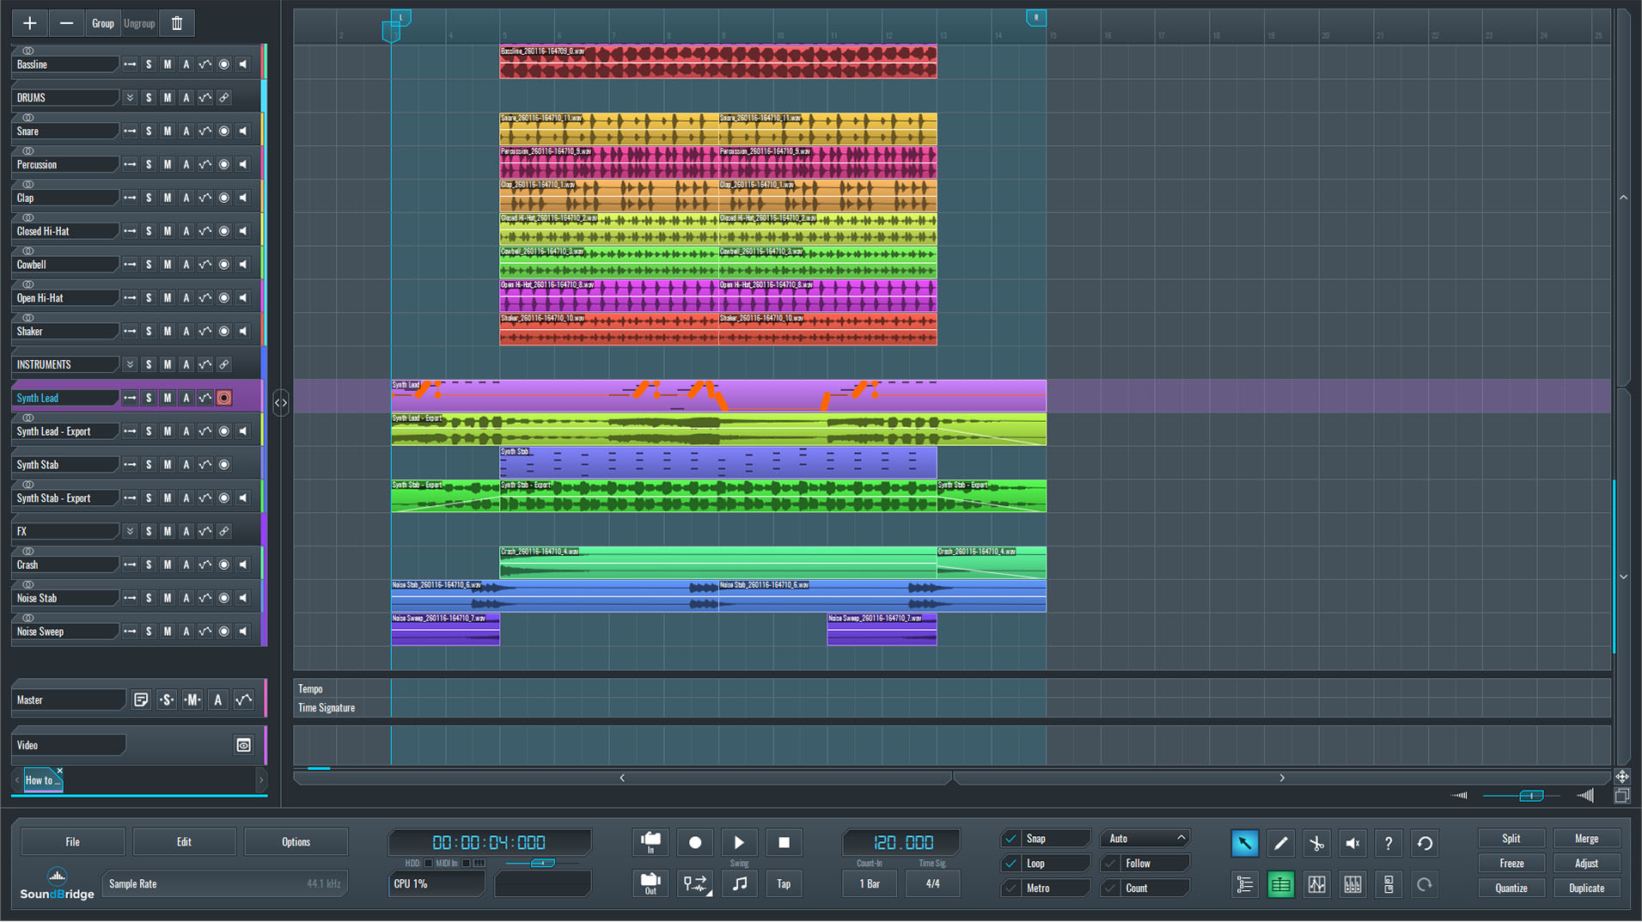
Task: Click the Merge button
Action: pos(1586,839)
